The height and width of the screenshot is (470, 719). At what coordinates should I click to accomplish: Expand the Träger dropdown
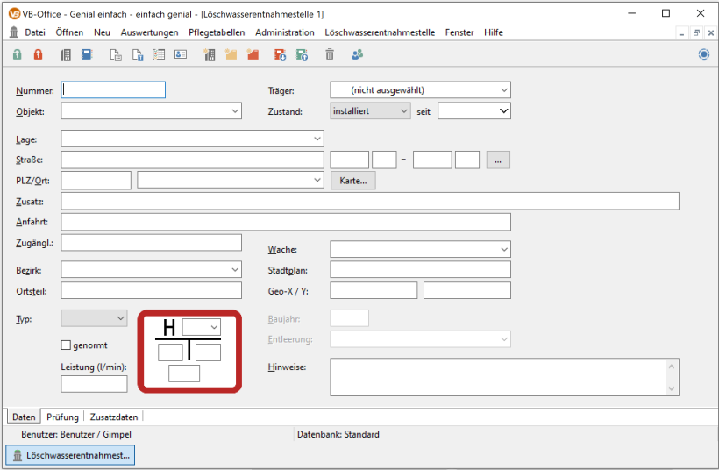[503, 90]
